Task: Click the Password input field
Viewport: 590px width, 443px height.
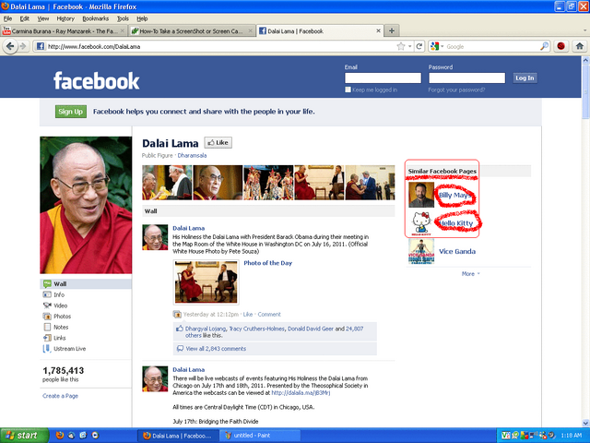Action: click(x=467, y=78)
